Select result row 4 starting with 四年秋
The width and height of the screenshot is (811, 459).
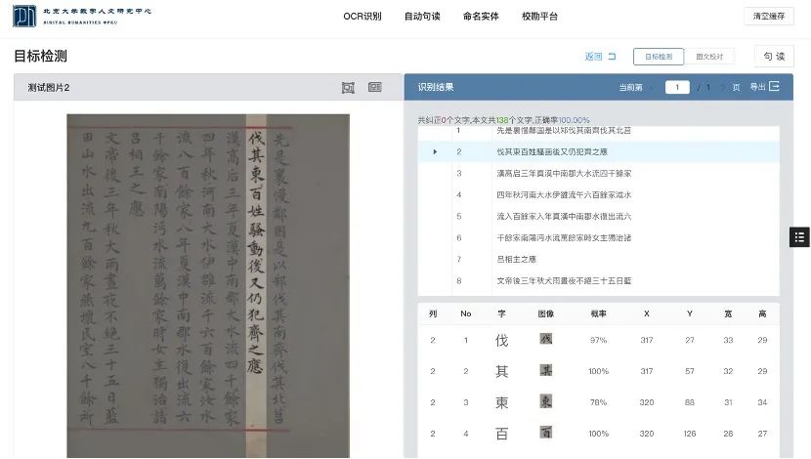(598, 195)
